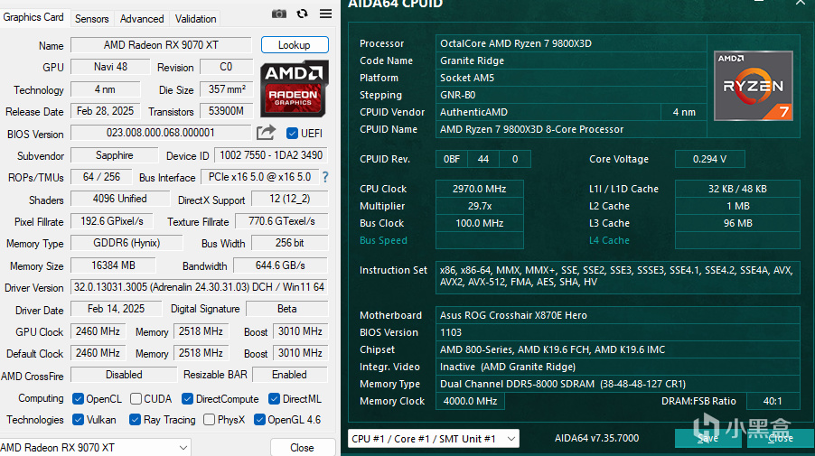Open the GPU-Z hamburger menu
The height and width of the screenshot is (456, 815).
pyautogui.click(x=325, y=14)
